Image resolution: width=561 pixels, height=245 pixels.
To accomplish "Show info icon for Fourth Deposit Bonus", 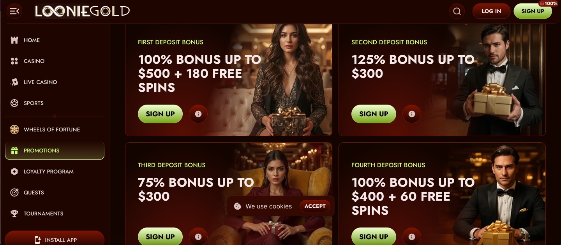I will [412, 236].
